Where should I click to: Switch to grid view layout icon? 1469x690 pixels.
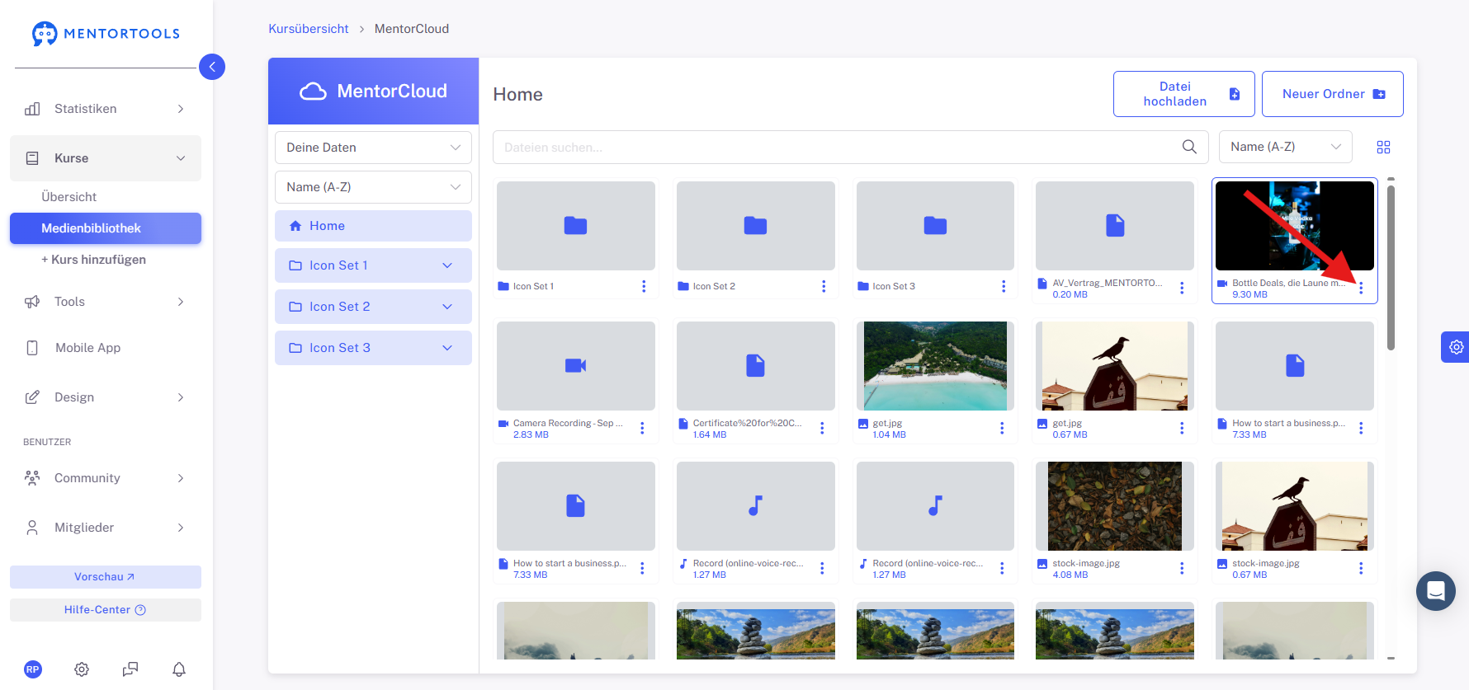pos(1384,147)
